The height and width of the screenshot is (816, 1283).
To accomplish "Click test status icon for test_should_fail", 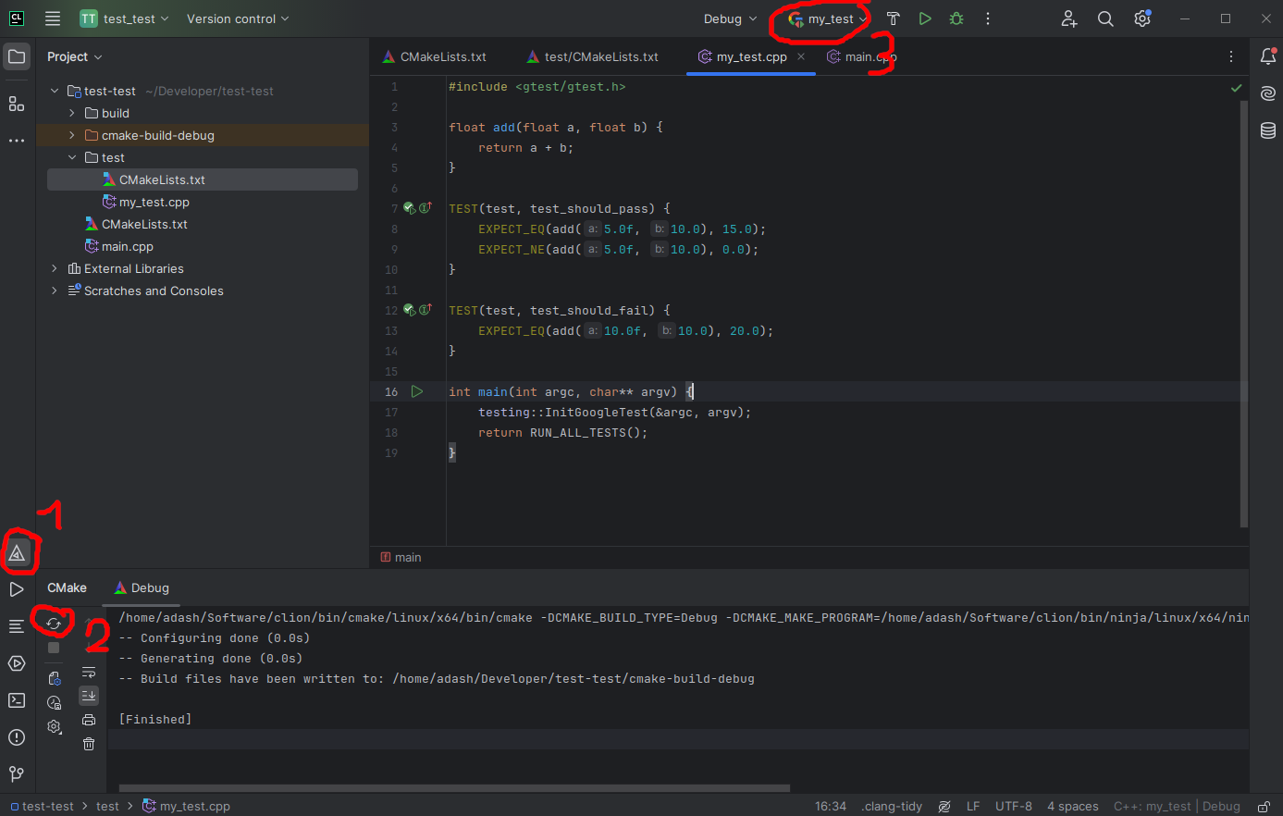I will tap(409, 310).
